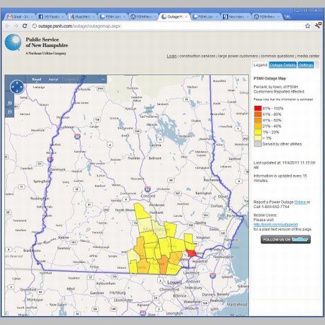The image size is (325, 325).
Task: Open the construction services link
Action: coord(197,56)
